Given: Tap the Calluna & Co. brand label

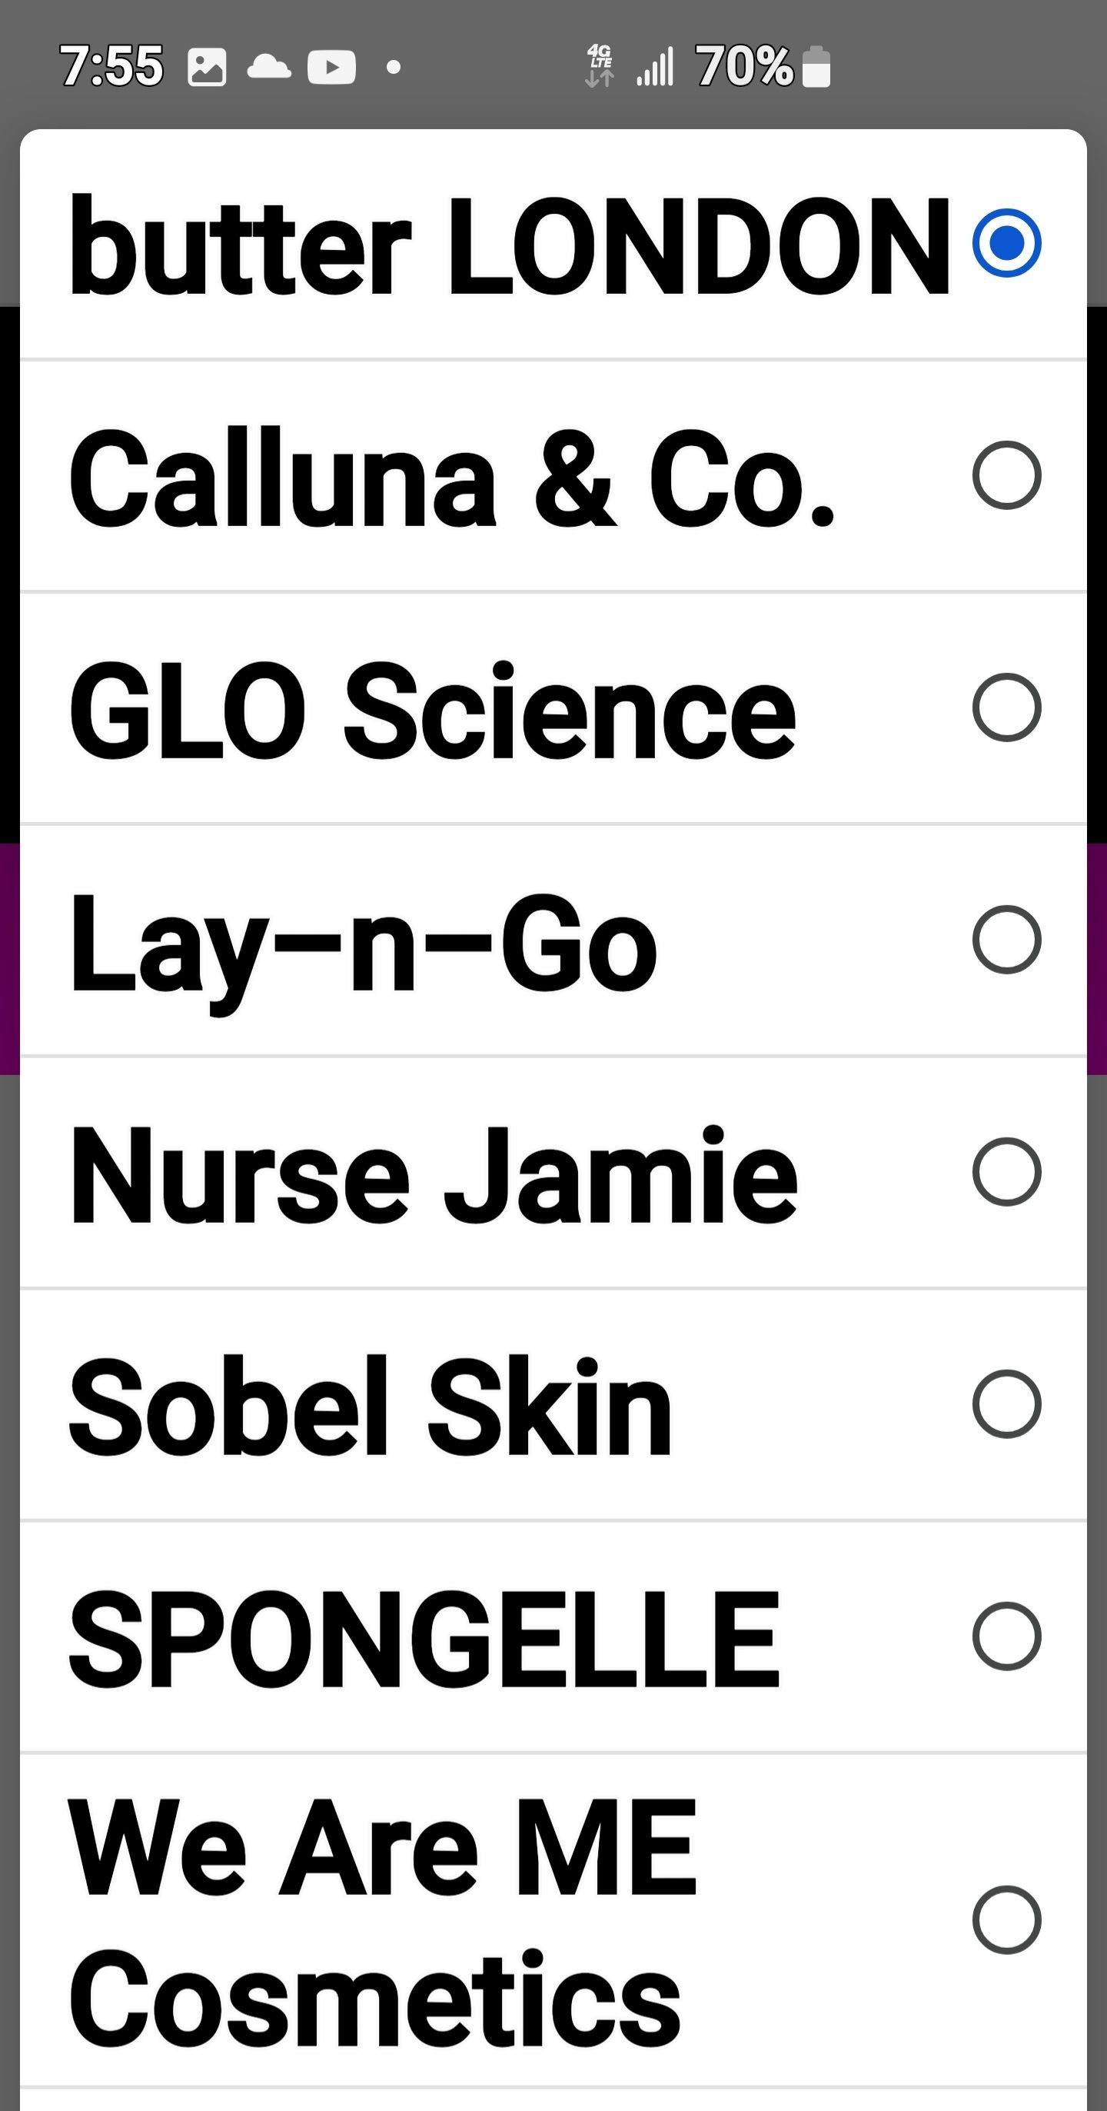Looking at the screenshot, I should 450,478.
